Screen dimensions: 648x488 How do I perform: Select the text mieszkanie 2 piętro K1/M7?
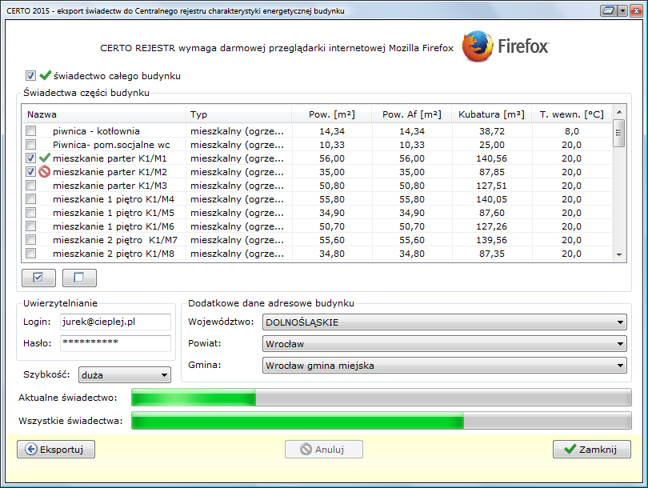[115, 240]
